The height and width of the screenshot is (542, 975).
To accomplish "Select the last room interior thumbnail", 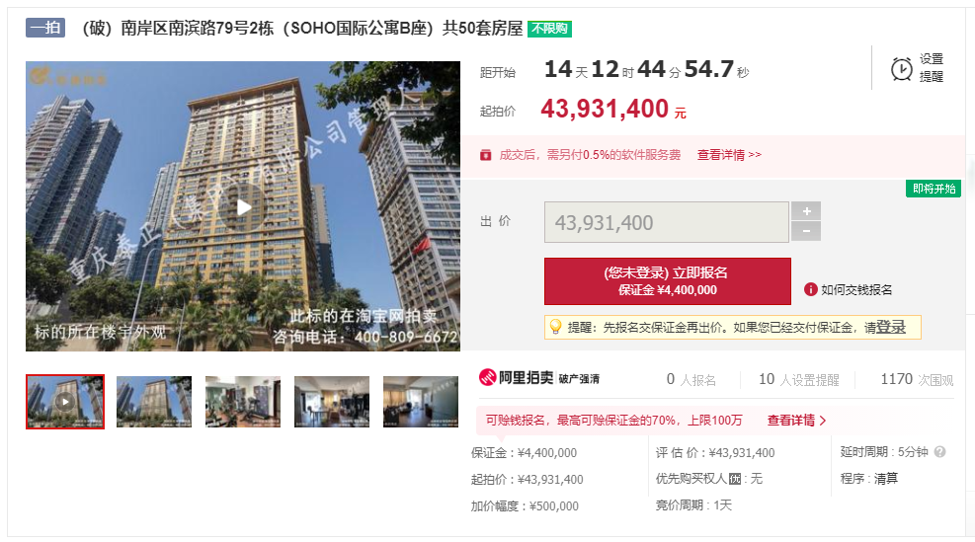I will coord(421,402).
